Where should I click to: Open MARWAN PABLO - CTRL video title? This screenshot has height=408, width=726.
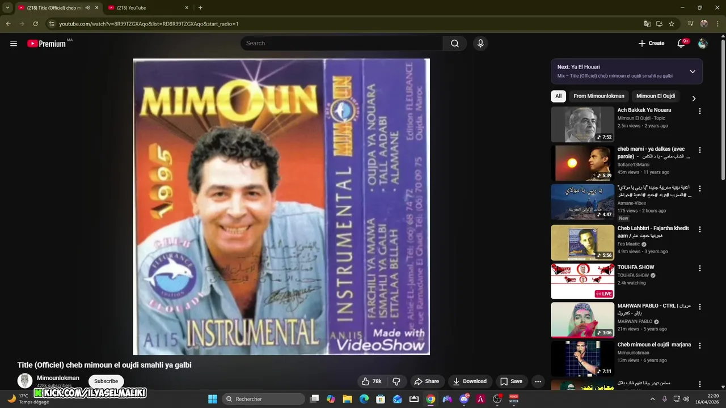(x=654, y=309)
